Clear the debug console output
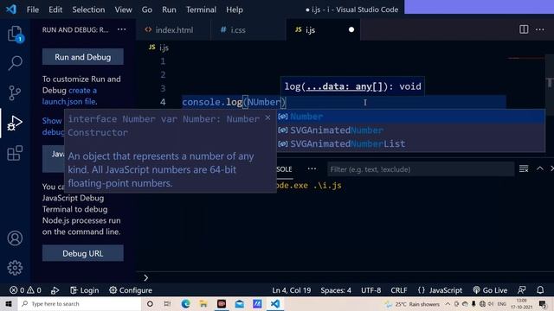The image size is (554, 311). point(524,169)
